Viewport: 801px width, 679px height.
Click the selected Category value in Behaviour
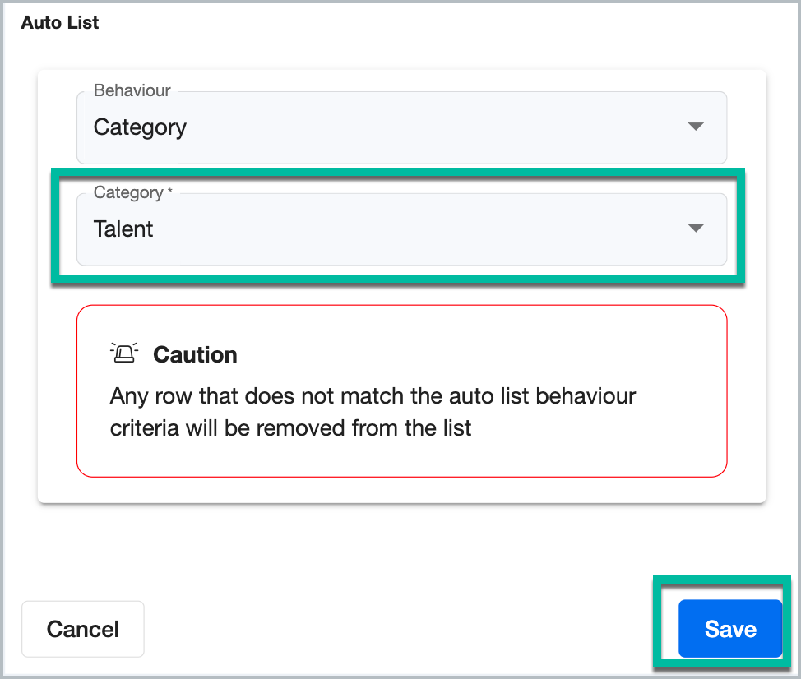140,127
